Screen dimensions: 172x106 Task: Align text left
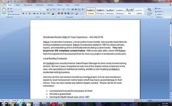(x=59, y=13)
